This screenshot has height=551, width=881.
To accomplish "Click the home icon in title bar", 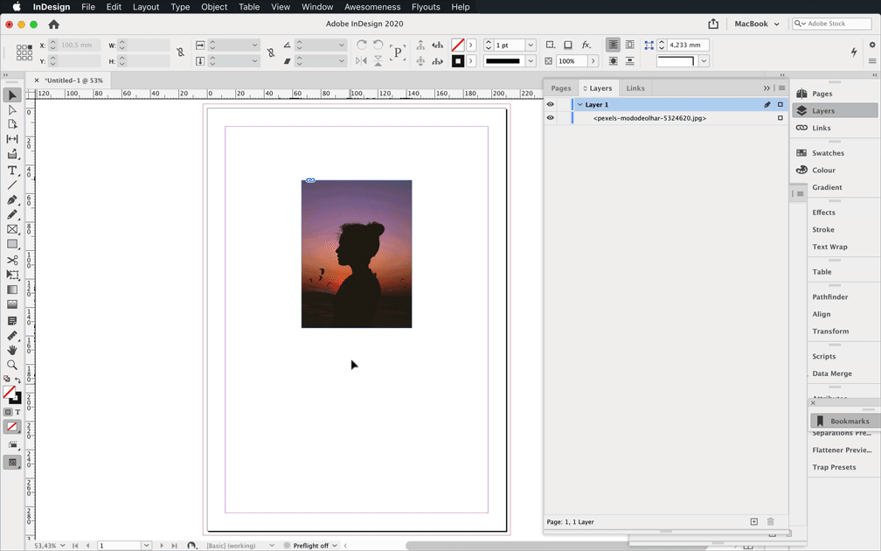I will coord(54,24).
